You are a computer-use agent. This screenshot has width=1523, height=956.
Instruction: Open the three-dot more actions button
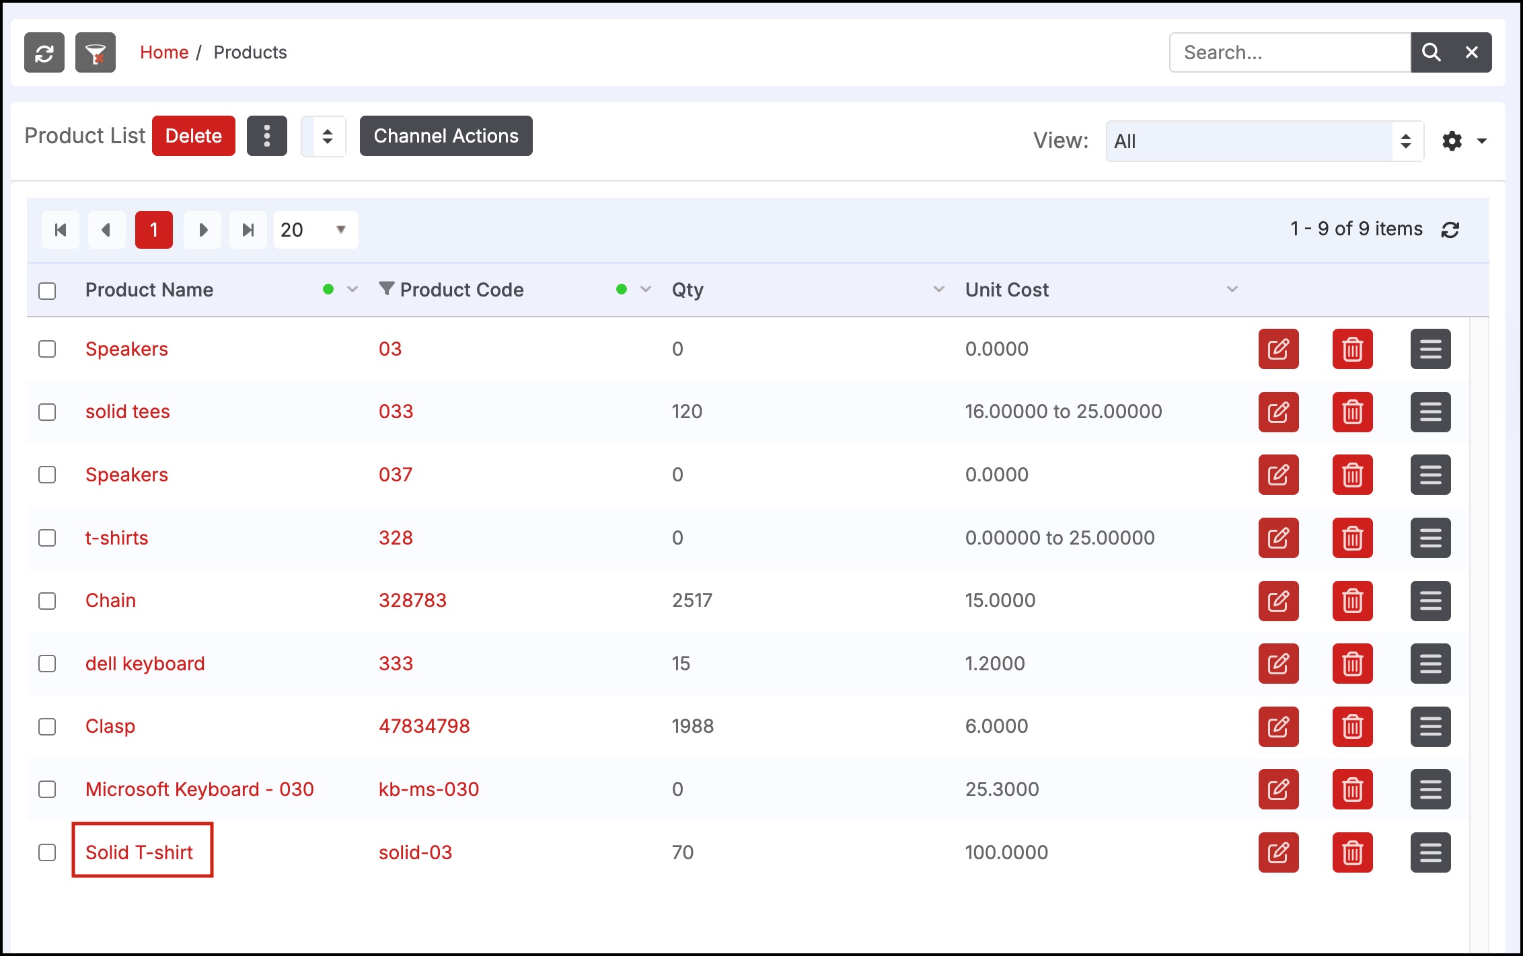[x=267, y=136]
